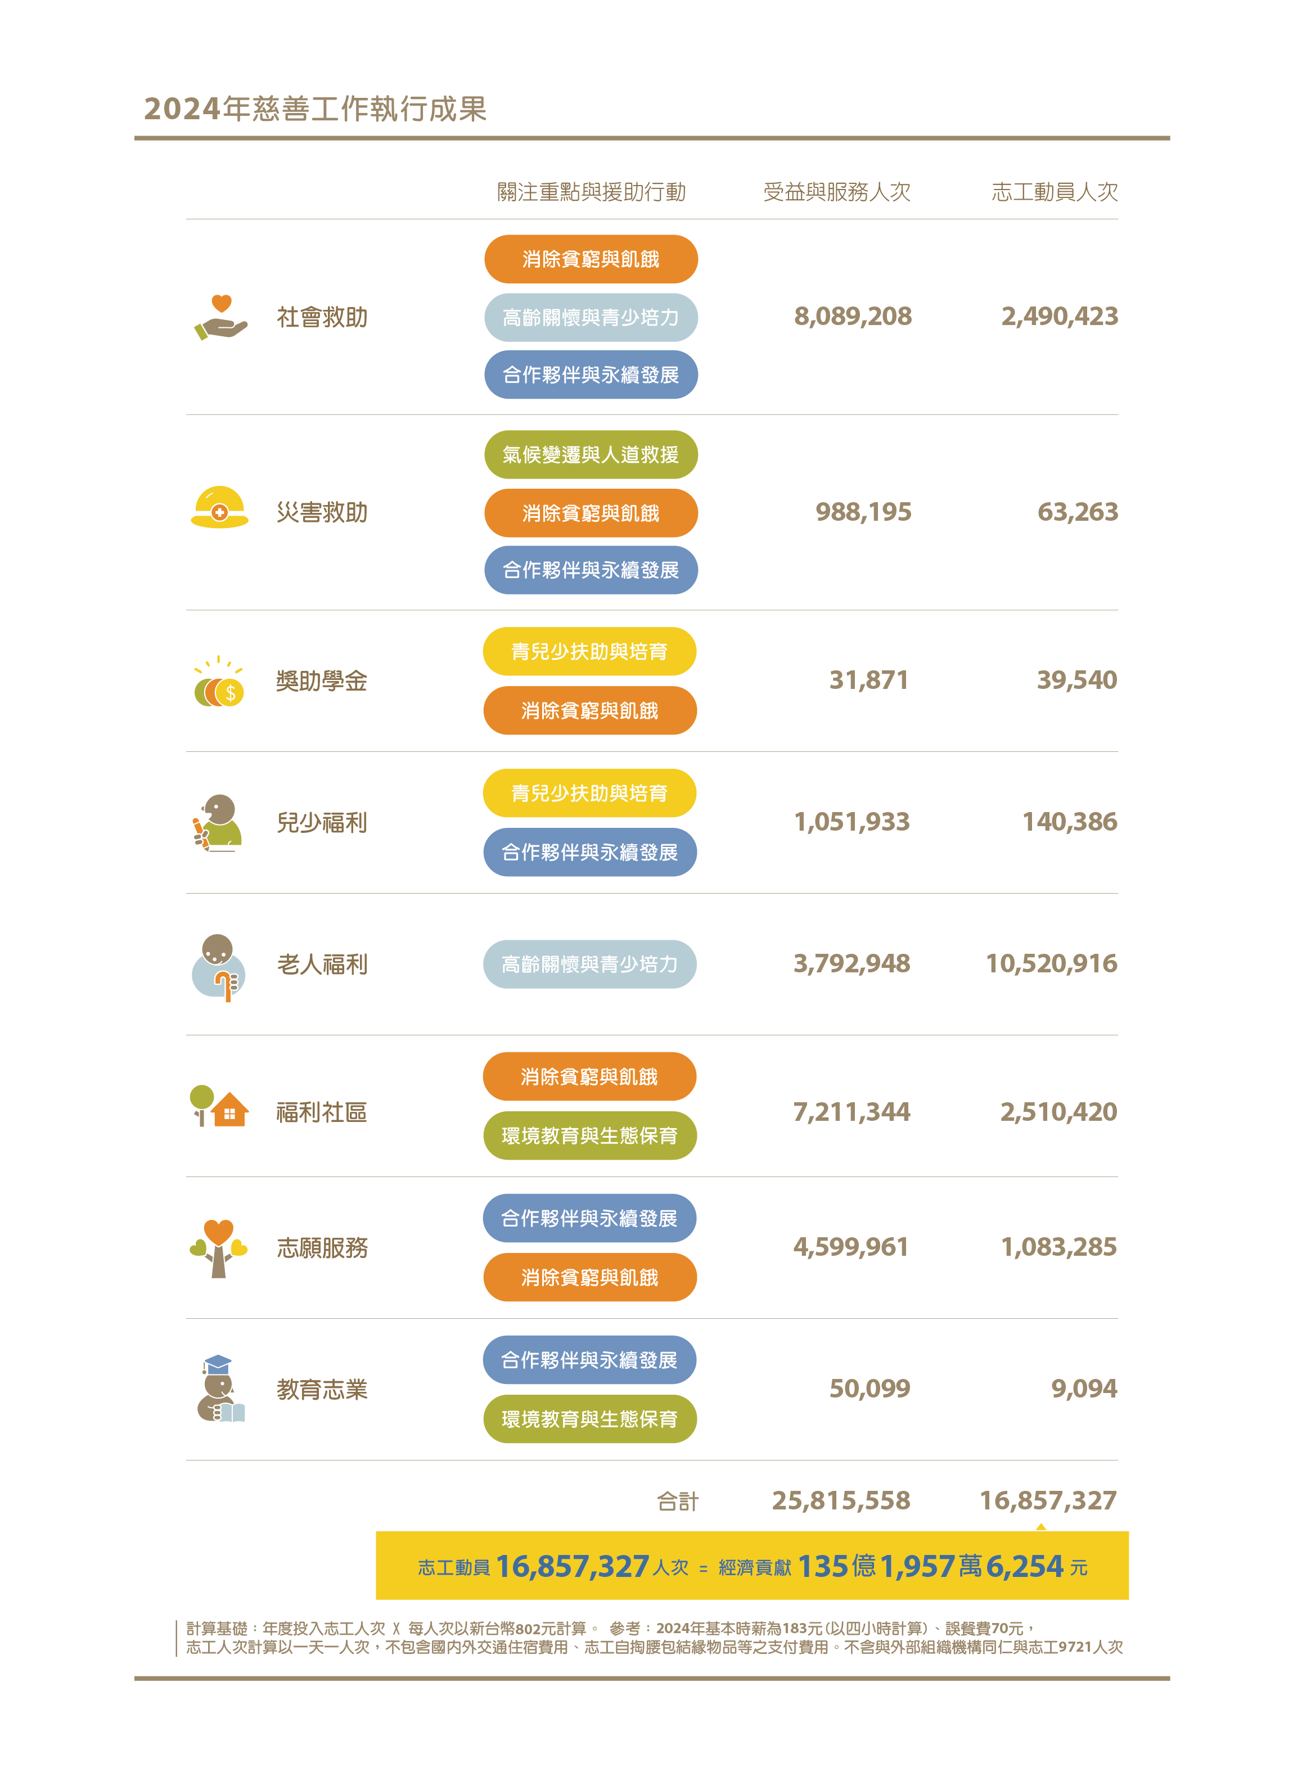Click the graduate reading icon beside 教育志業
1302x1767 pixels.
pyautogui.click(x=220, y=1389)
